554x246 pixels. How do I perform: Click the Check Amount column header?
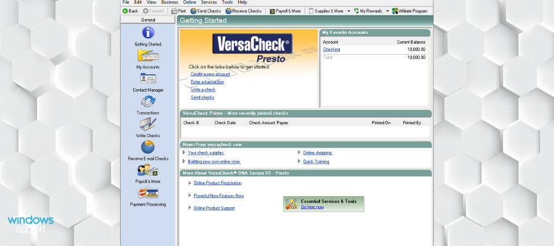pyautogui.click(x=262, y=123)
